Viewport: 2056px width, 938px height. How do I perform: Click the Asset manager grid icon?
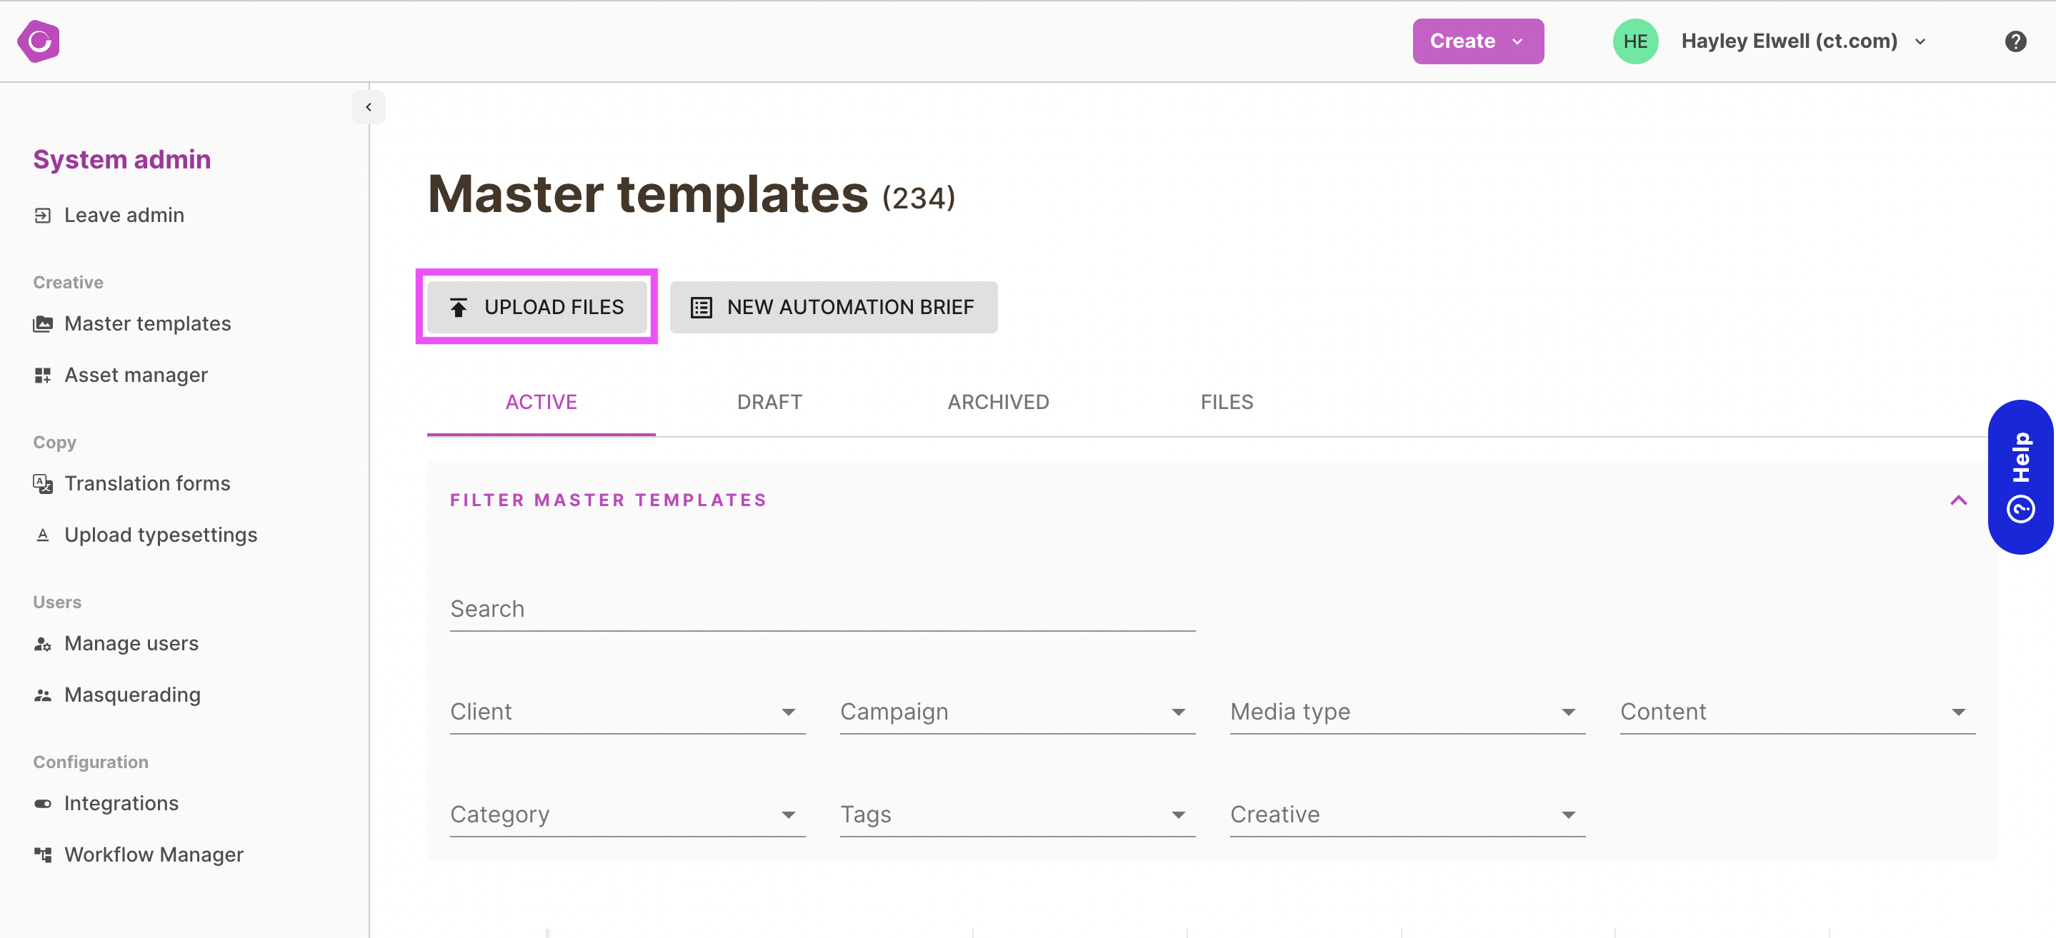[x=43, y=375]
